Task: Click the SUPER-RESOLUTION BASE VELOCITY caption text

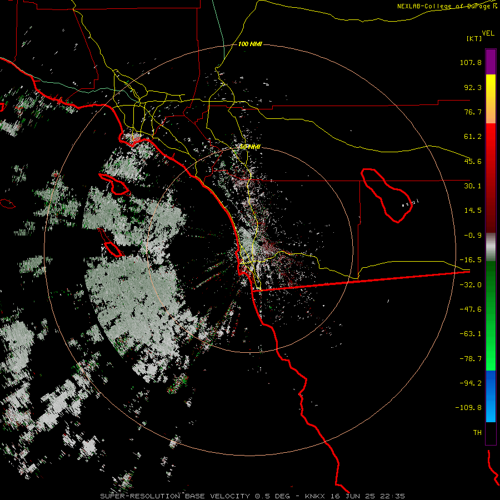Action: (x=175, y=496)
